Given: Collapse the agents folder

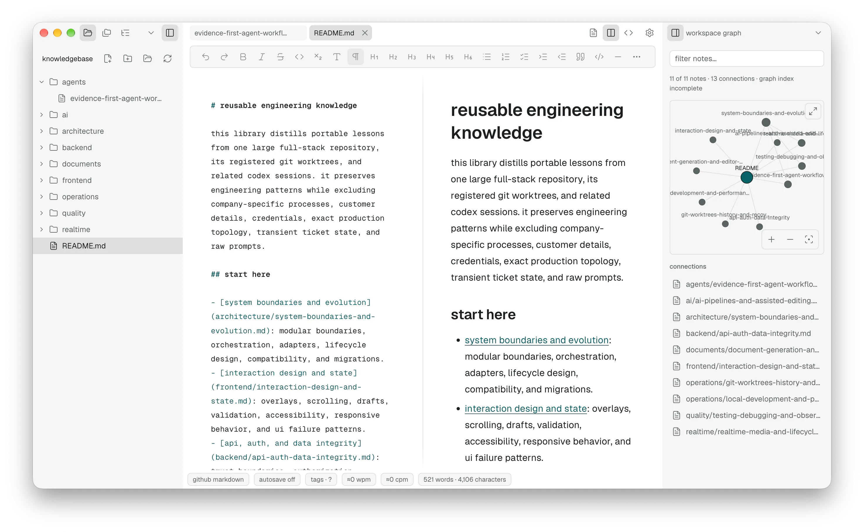Looking at the screenshot, I should (42, 82).
